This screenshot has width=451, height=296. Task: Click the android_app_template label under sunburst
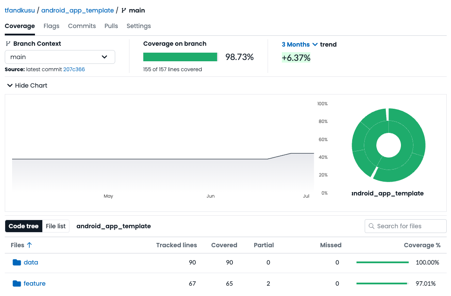coord(388,193)
